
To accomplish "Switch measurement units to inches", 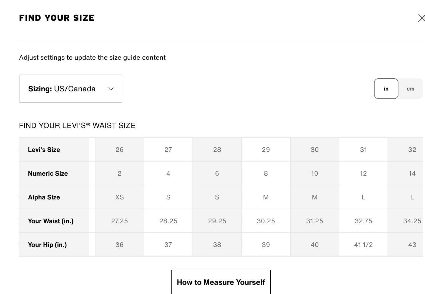I will 386,89.
